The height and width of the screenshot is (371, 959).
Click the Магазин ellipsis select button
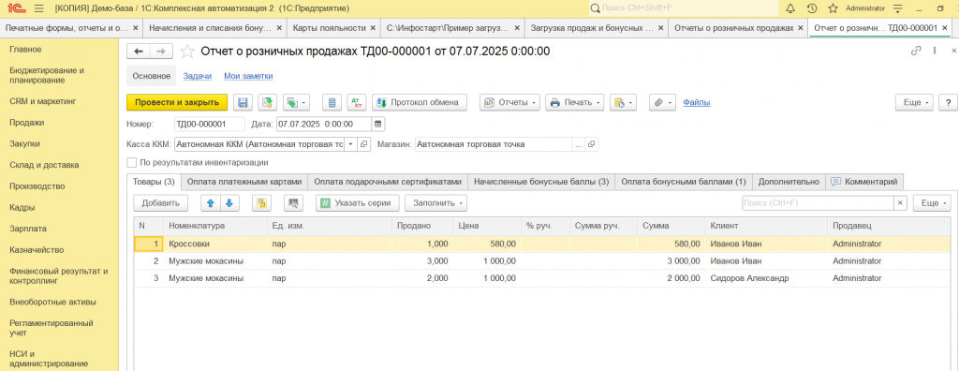[578, 144]
